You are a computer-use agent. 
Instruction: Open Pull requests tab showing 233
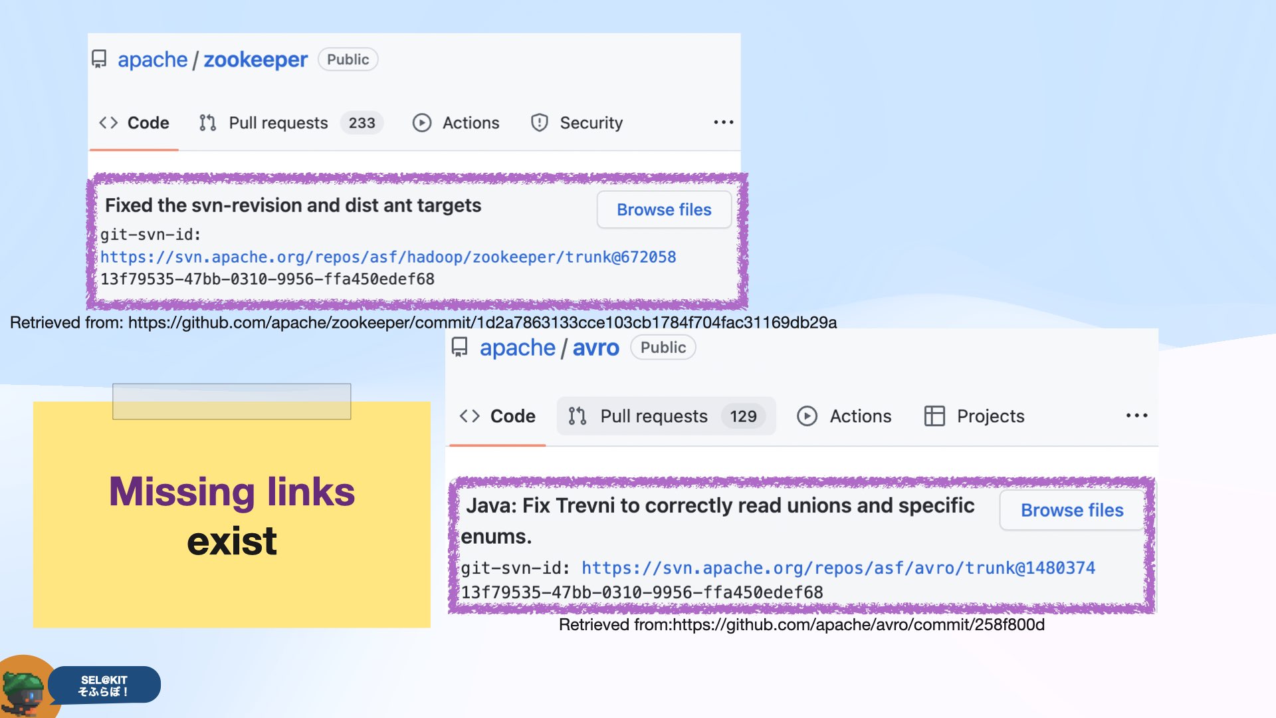(x=290, y=123)
